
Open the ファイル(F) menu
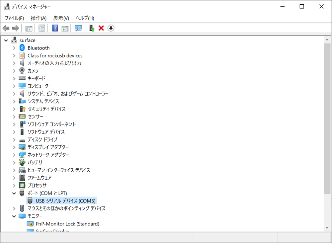[14, 18]
